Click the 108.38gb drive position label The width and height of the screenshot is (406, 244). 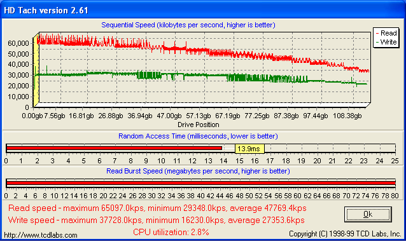tap(347, 116)
